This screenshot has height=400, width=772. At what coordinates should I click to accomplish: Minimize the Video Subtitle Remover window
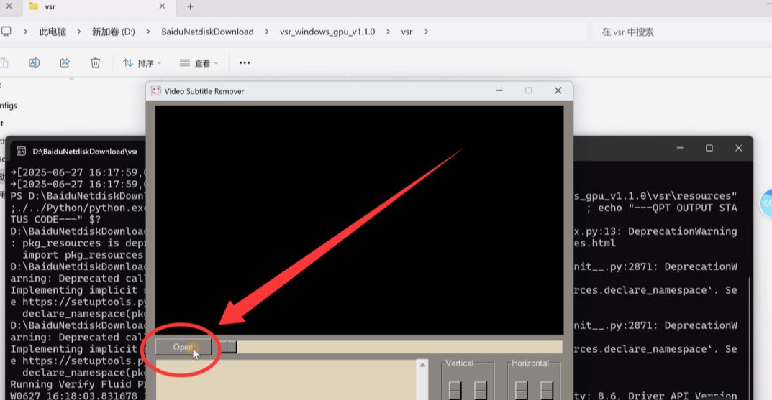499,90
